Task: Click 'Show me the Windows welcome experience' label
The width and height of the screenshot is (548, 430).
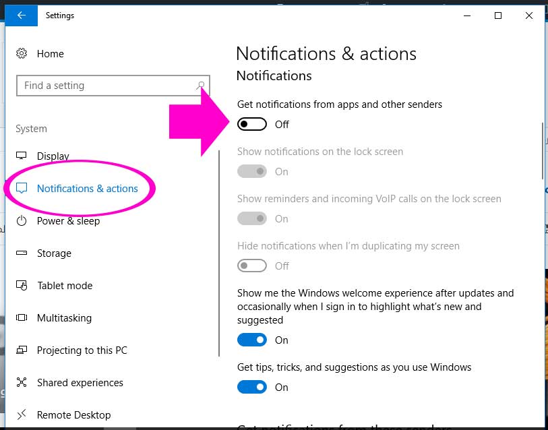Action: (x=375, y=306)
